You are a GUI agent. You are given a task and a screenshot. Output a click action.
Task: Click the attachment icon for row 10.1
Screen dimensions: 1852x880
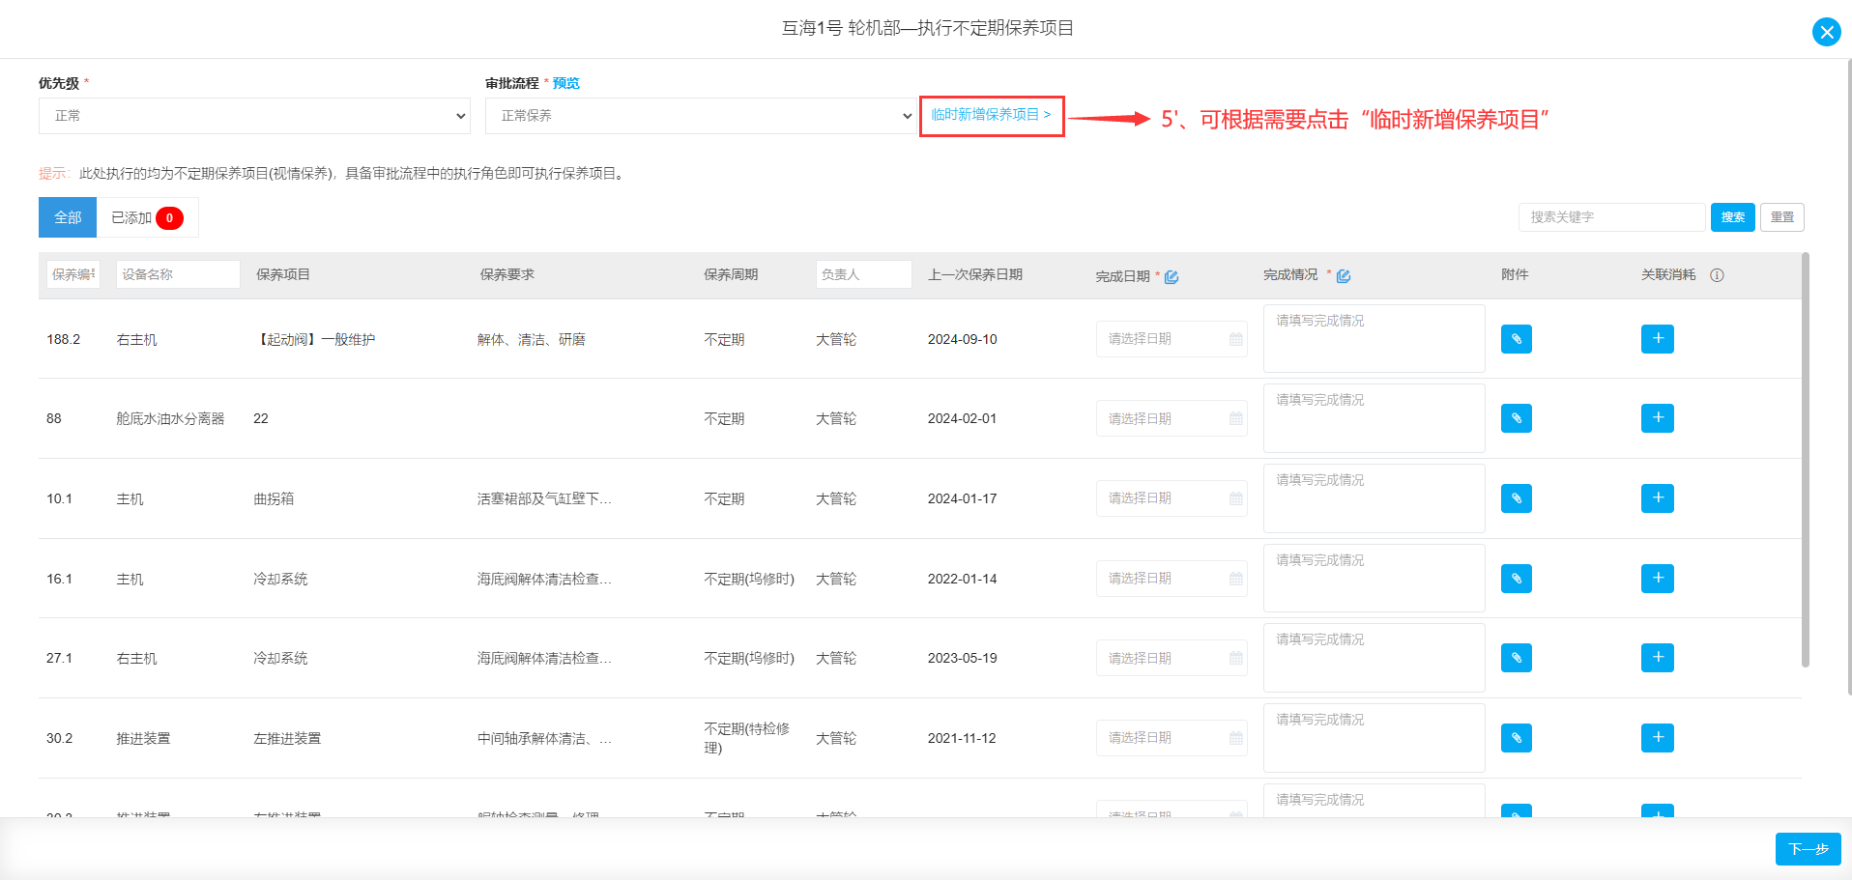point(1517,498)
